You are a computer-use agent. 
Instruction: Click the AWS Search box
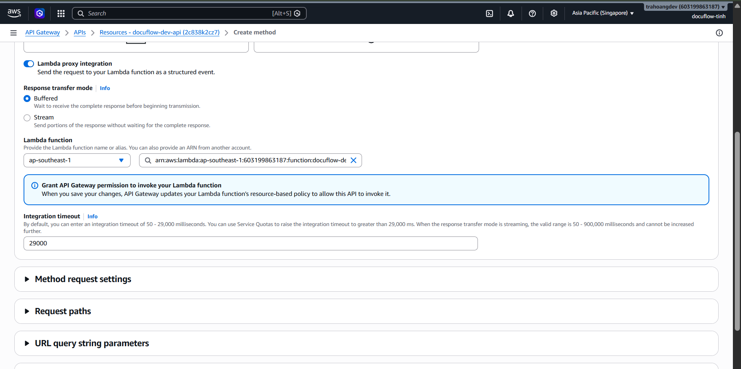pos(189,14)
